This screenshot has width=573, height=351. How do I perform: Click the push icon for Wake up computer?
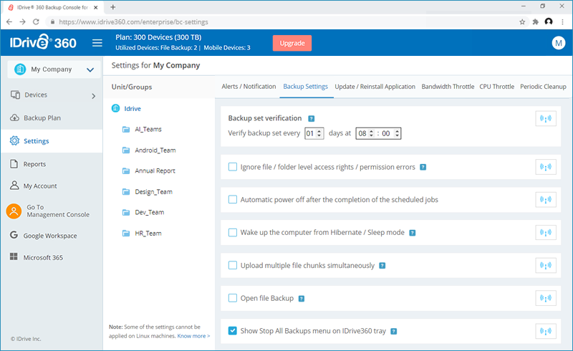click(546, 233)
